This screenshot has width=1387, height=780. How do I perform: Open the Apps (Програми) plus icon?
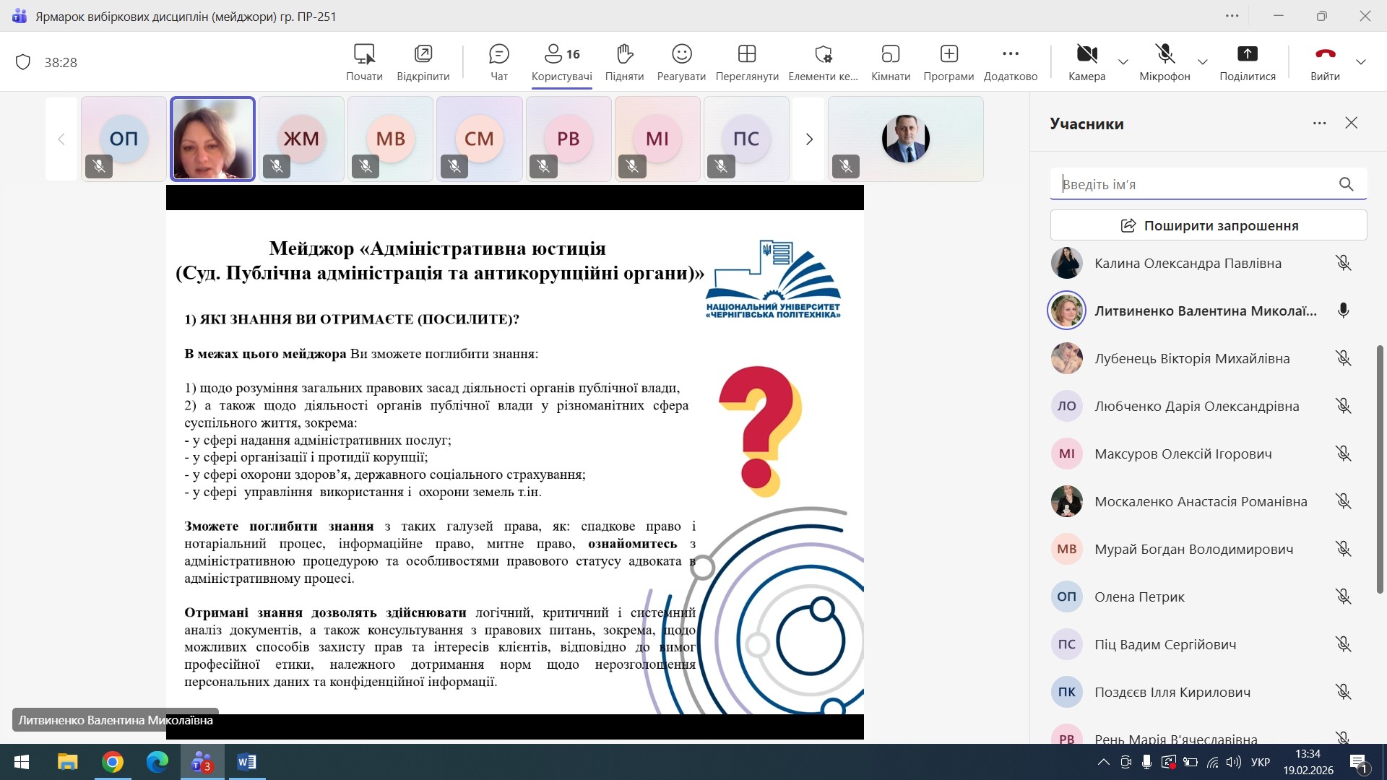pyautogui.click(x=949, y=55)
